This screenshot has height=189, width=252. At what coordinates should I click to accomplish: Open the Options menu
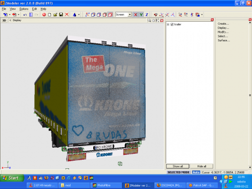click(24, 9)
